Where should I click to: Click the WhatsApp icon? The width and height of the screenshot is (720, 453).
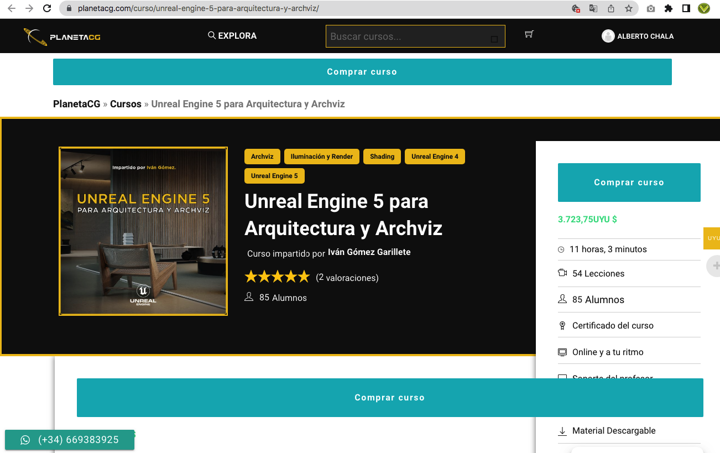tap(25, 440)
